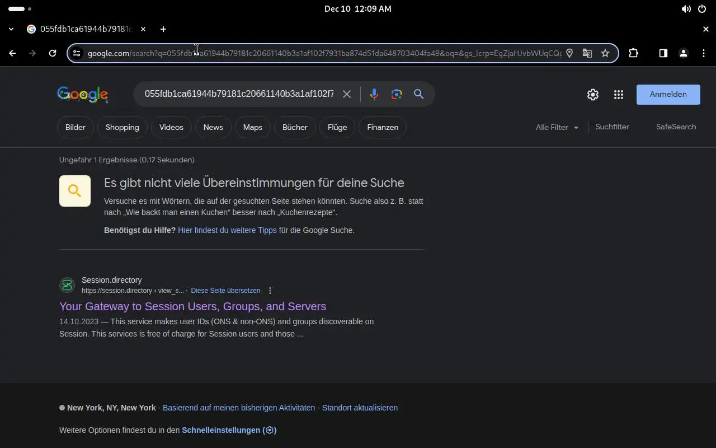Close the browser window
The height and width of the screenshot is (448, 716).
coord(706,29)
